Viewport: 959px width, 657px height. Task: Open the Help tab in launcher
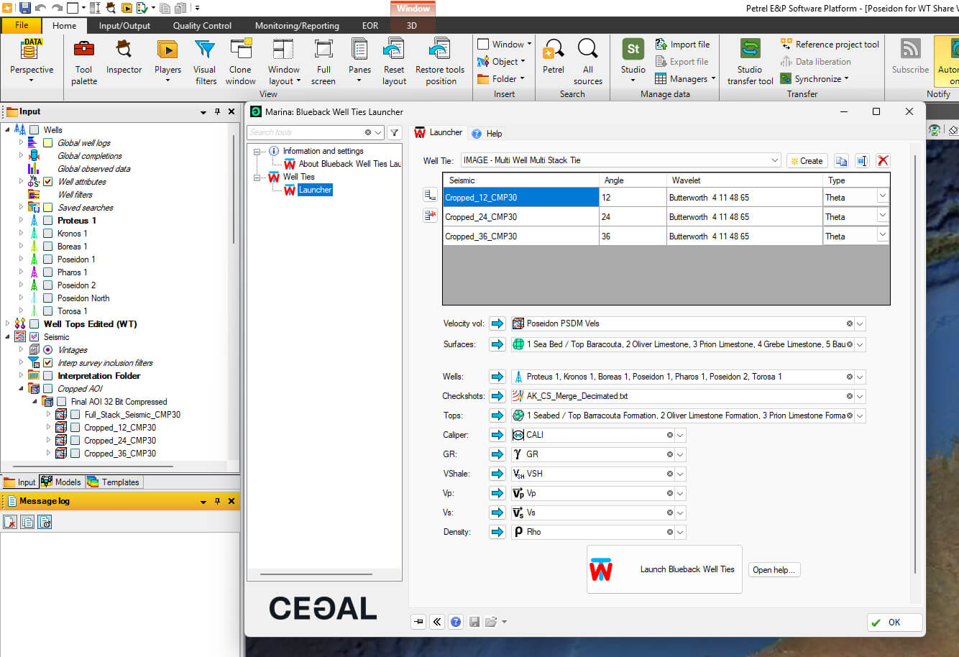tap(487, 133)
